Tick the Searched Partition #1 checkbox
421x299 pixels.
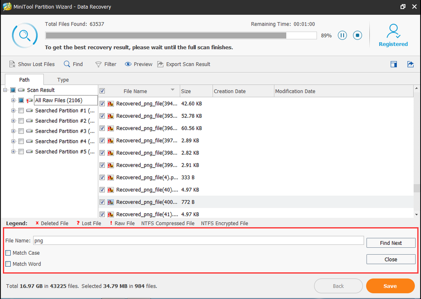[x=21, y=111]
